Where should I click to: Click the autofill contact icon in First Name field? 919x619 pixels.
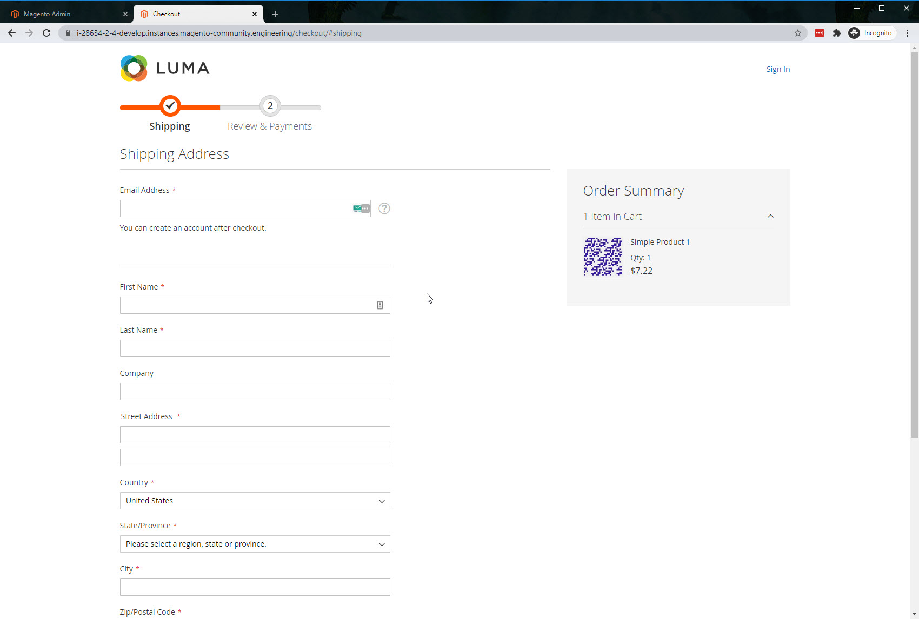click(380, 305)
